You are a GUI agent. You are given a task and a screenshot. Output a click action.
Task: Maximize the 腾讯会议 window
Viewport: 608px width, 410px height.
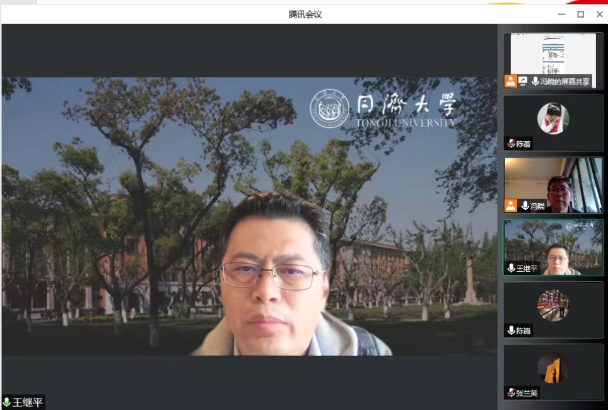580,14
